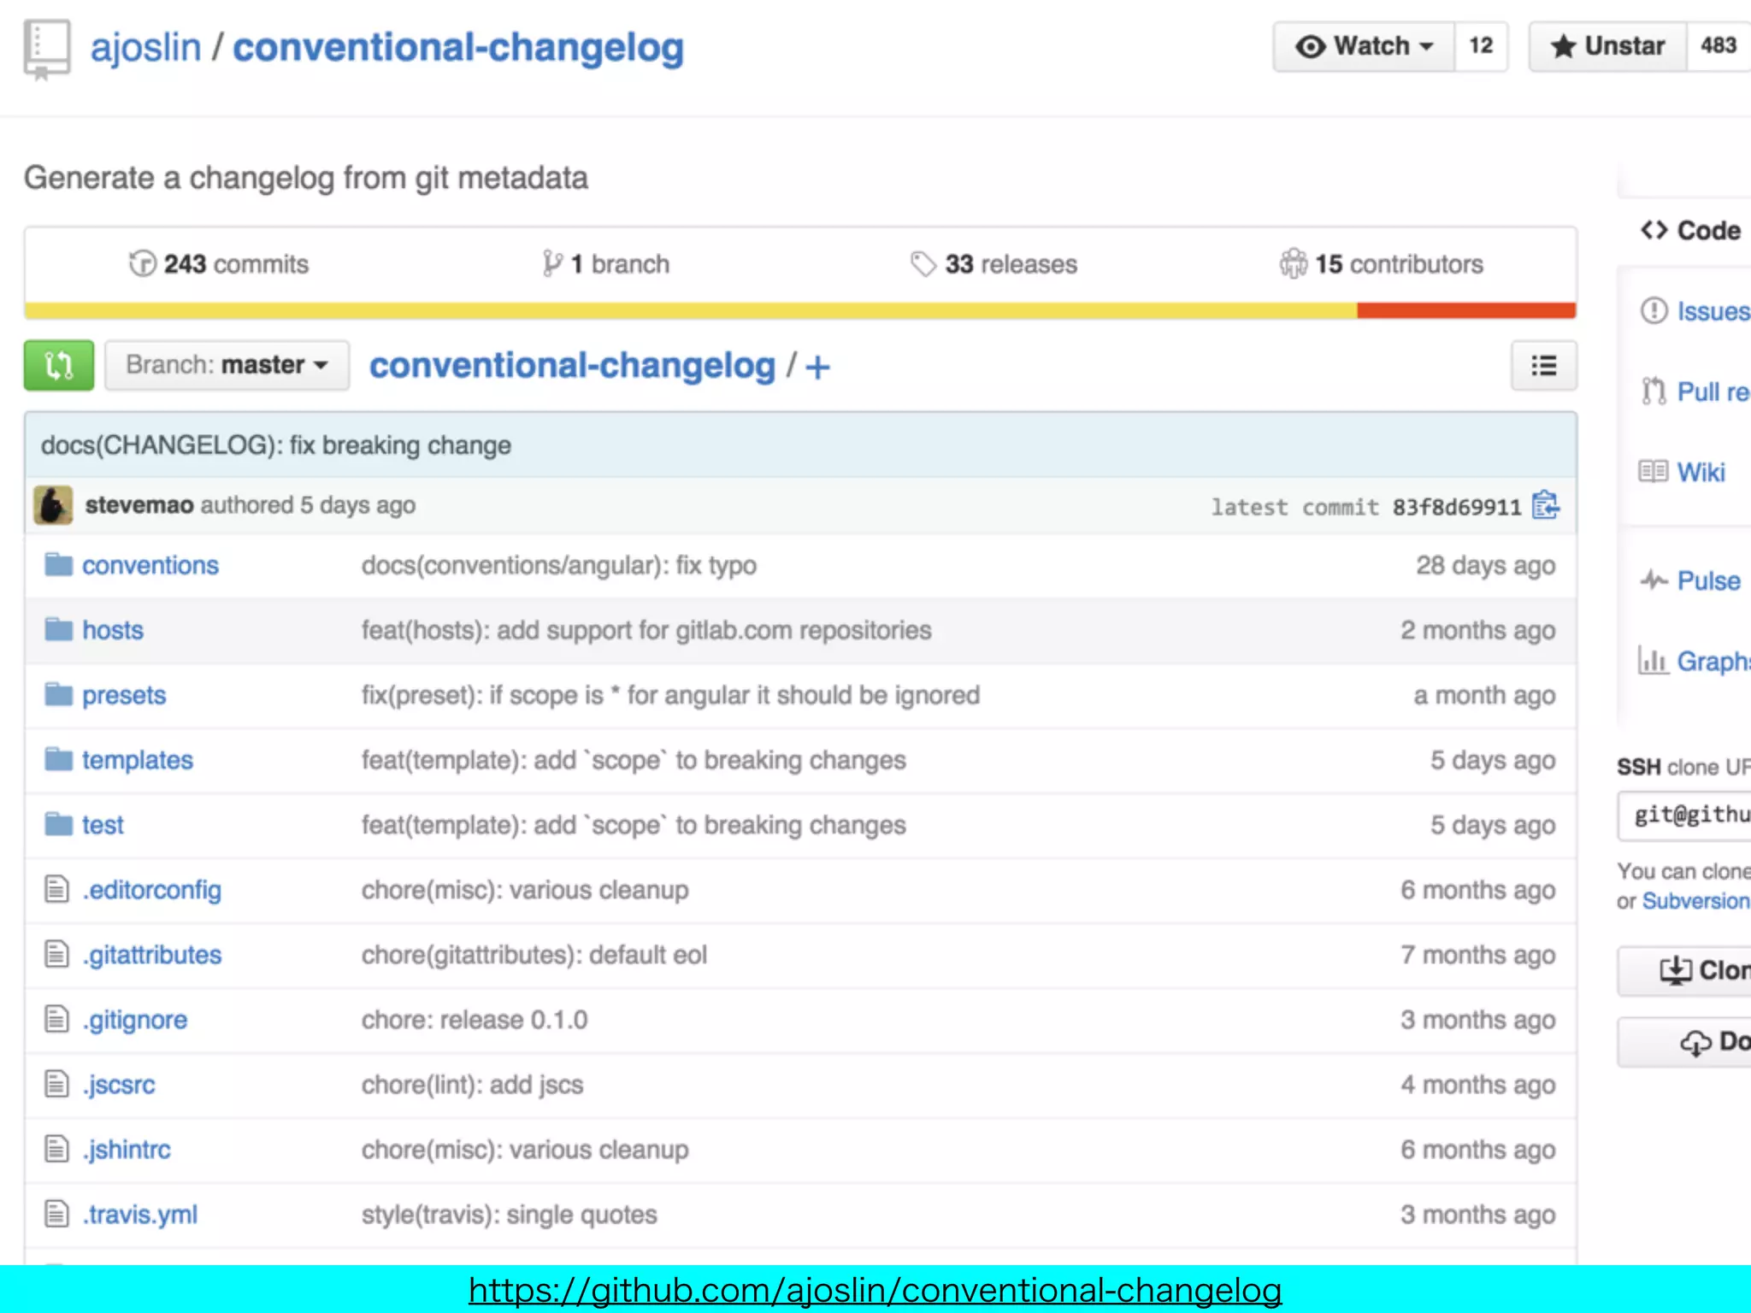Click the .gitattributes file icon
1751x1313 pixels.
point(56,954)
